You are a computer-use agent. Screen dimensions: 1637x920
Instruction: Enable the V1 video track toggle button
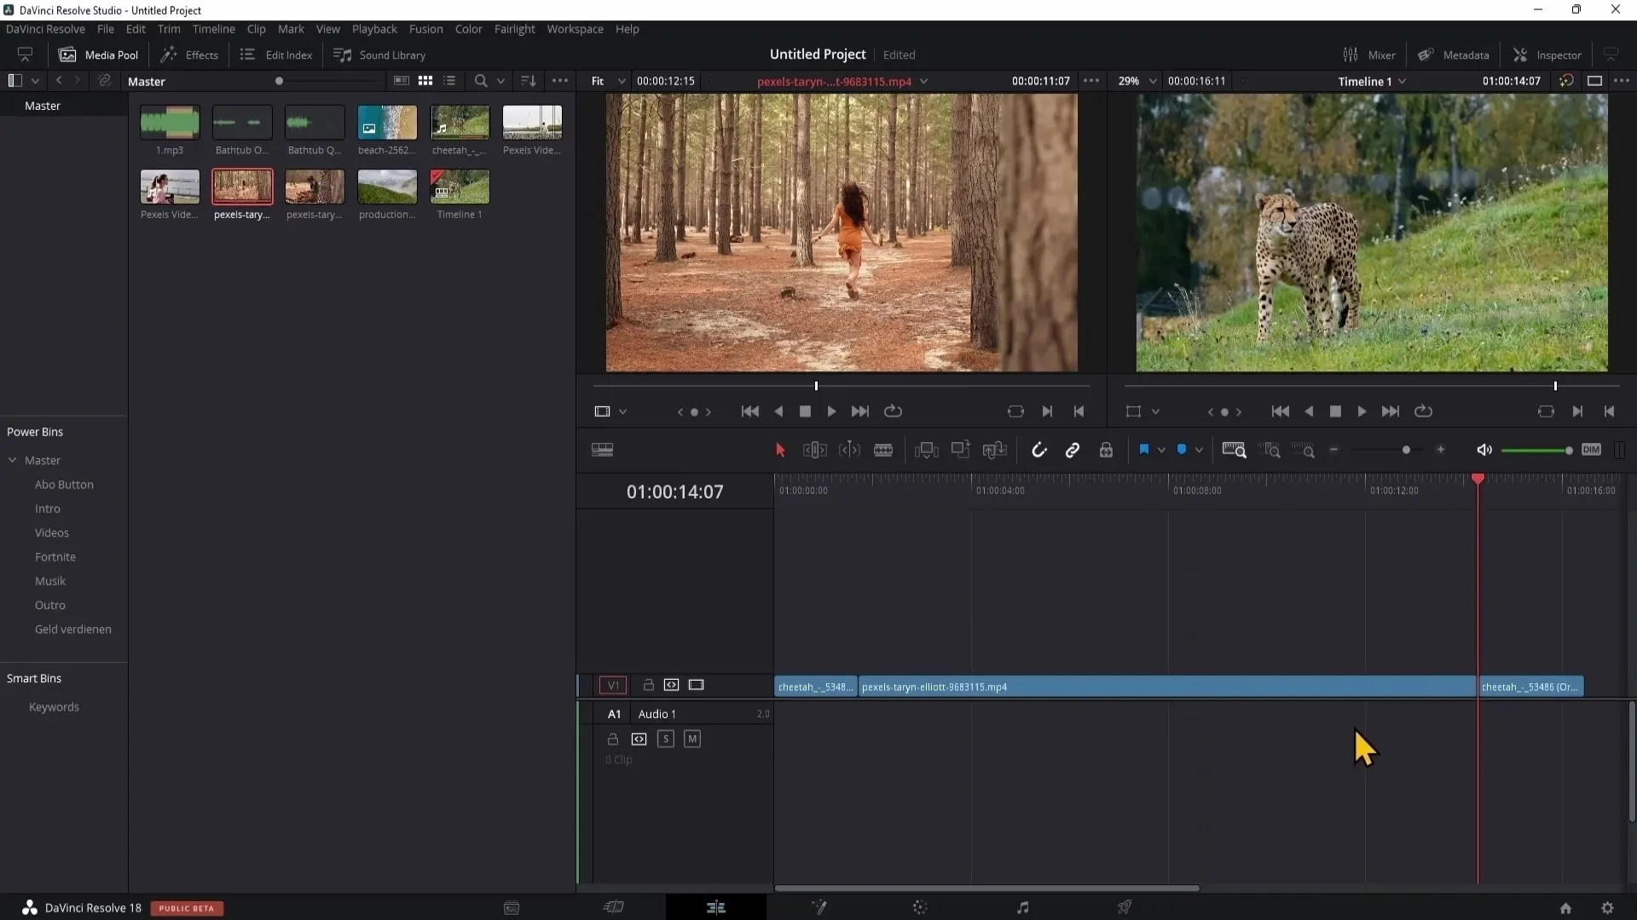613,684
